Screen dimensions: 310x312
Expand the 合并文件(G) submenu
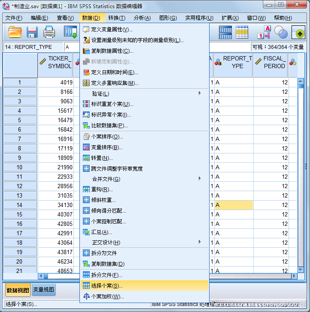click(x=144, y=179)
